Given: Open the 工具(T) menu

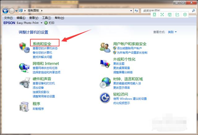Looking at the screenshot, I should (x=46, y=18).
